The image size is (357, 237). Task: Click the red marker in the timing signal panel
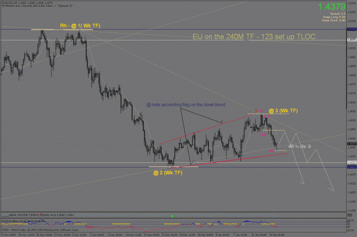tap(41, 214)
